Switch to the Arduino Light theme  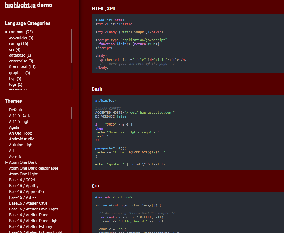[21, 145]
